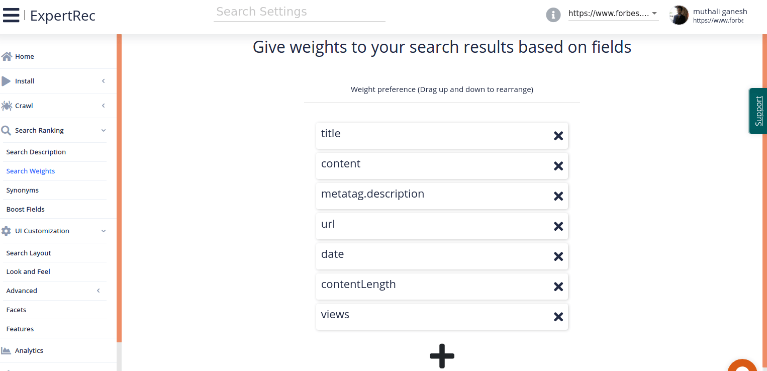Remove the 'date' weight field

[558, 256]
